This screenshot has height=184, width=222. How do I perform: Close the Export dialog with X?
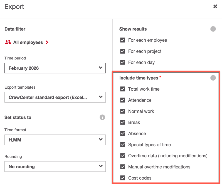[x=215, y=6]
